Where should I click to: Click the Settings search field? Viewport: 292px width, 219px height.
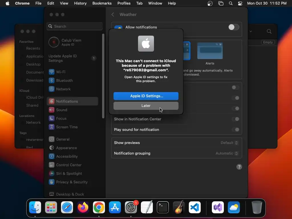point(74,26)
